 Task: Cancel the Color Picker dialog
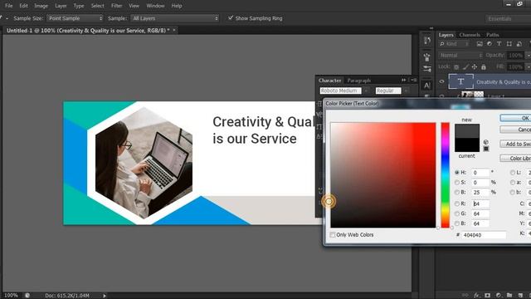click(515, 130)
